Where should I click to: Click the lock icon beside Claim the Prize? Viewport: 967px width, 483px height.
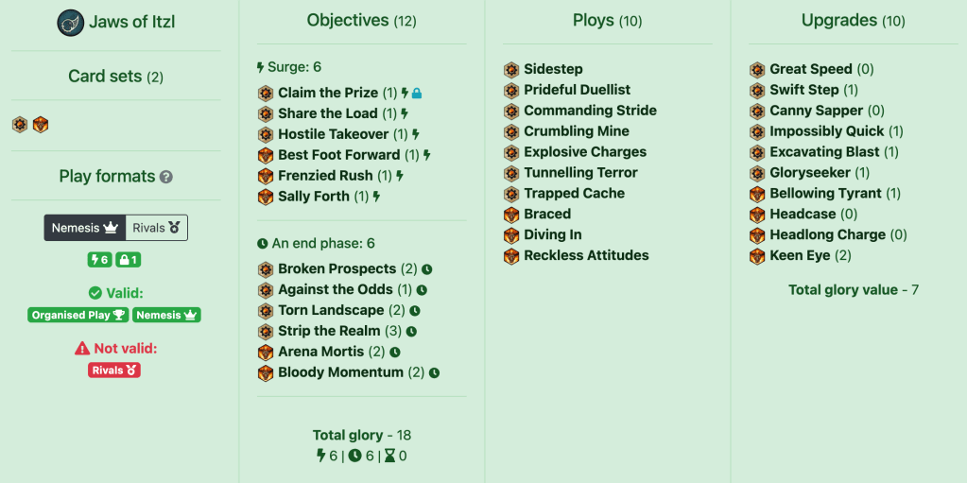point(417,94)
